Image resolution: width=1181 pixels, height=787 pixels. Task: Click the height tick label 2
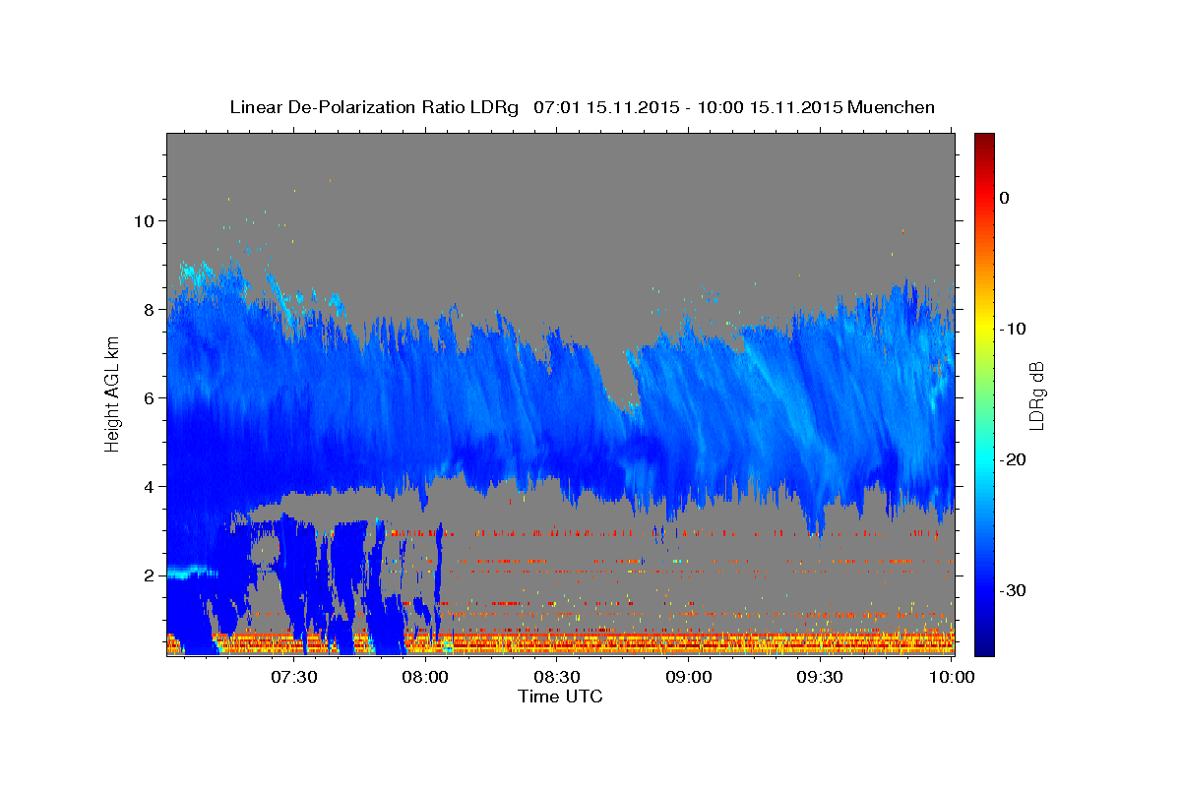coord(148,575)
